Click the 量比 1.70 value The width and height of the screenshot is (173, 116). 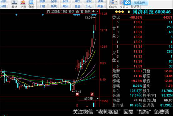point(169,86)
